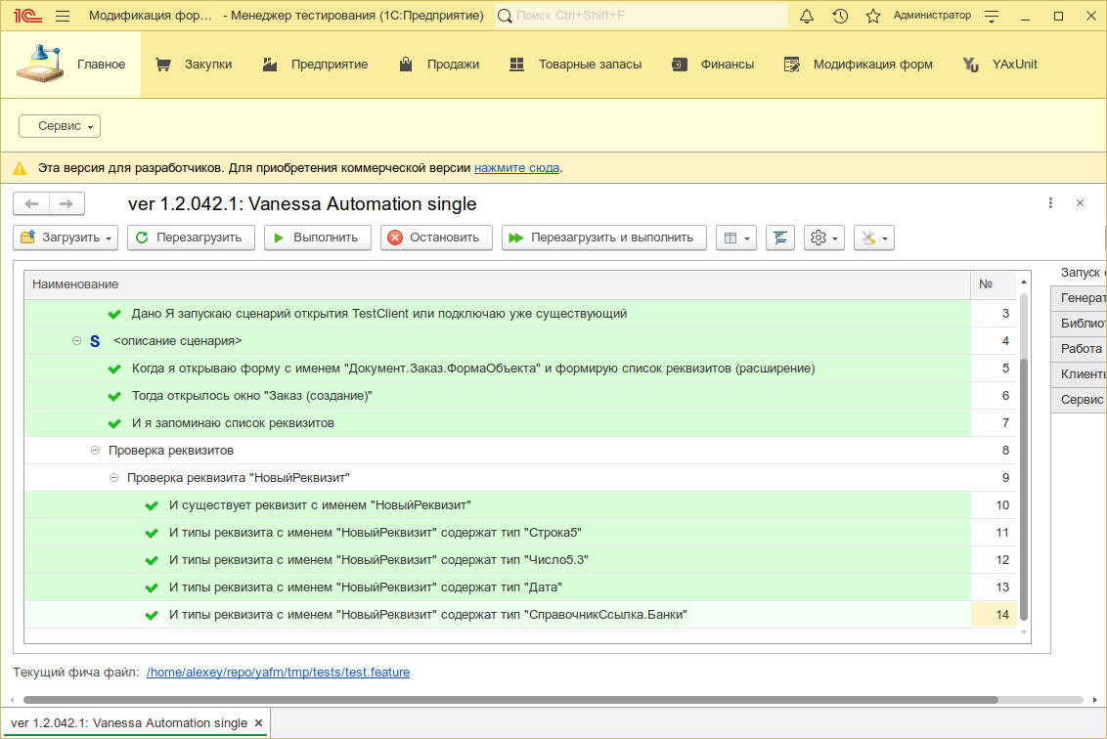Open the Товарные запасы section
This screenshot has width=1107, height=739.
point(575,65)
